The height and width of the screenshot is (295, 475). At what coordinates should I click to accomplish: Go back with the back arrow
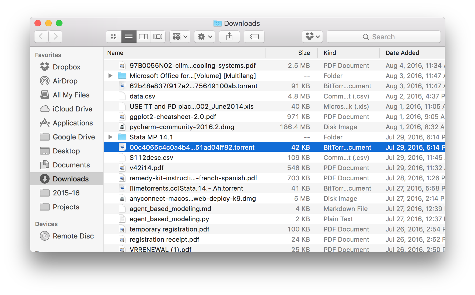(41, 37)
